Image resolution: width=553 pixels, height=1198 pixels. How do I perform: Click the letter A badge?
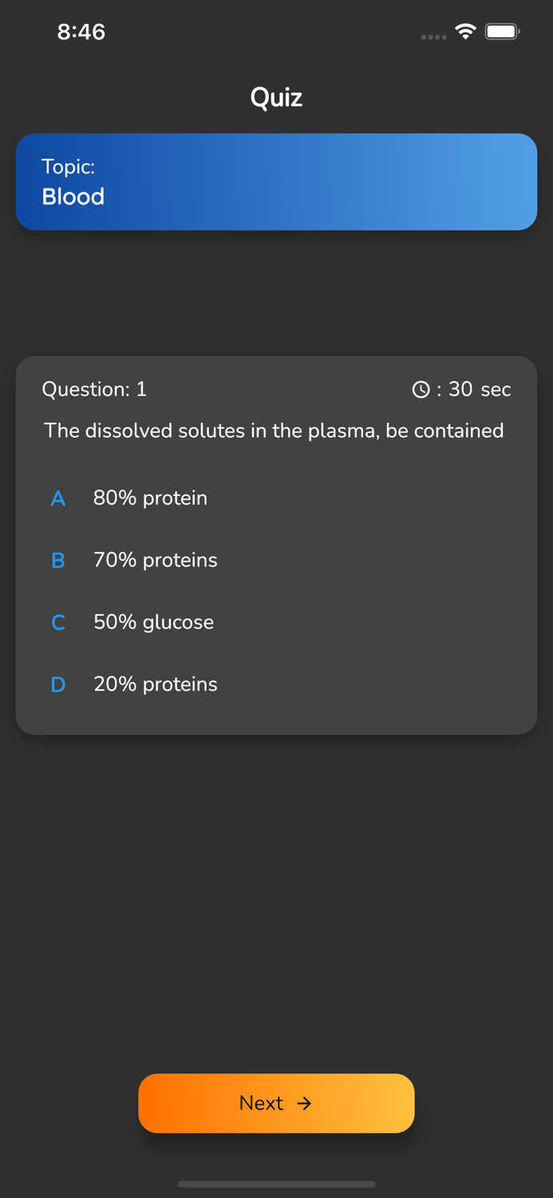(57, 498)
